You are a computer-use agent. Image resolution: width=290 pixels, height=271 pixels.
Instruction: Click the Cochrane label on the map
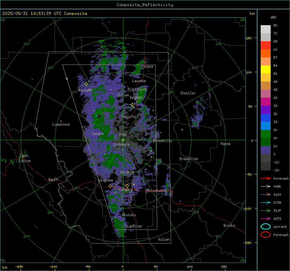point(105,180)
